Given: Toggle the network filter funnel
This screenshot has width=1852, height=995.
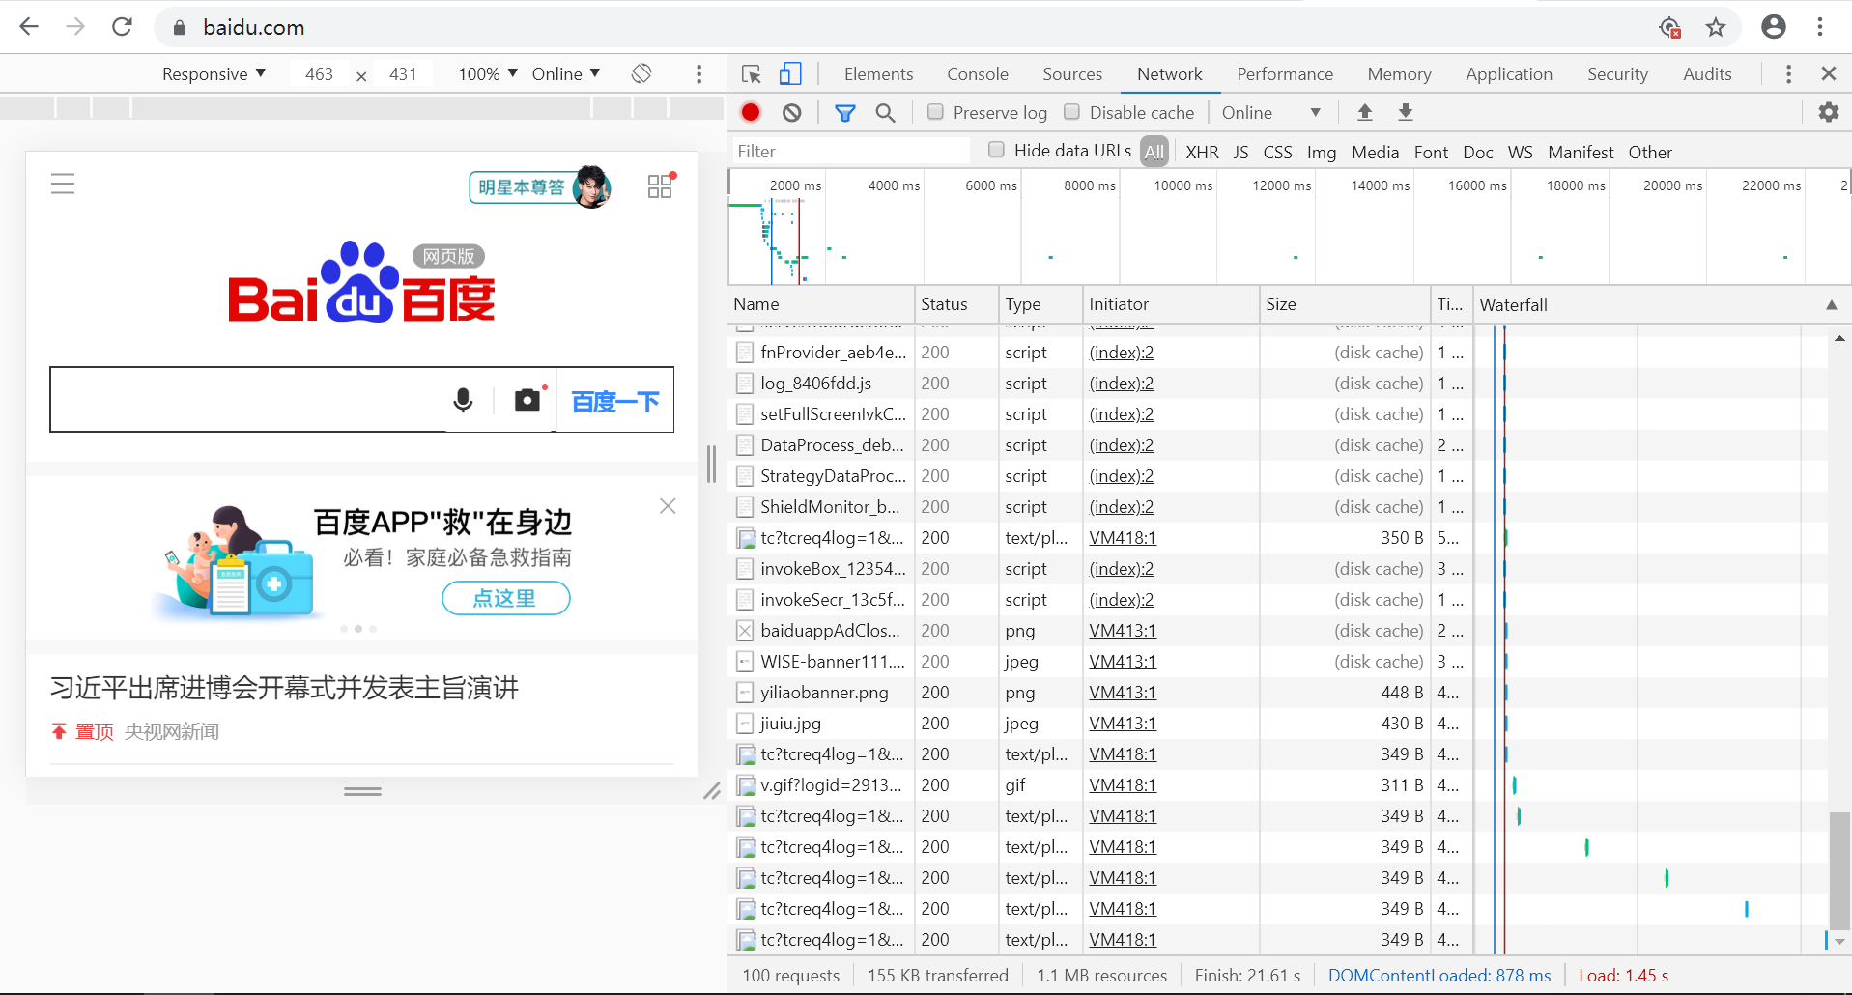Looking at the screenshot, I should tap(845, 113).
